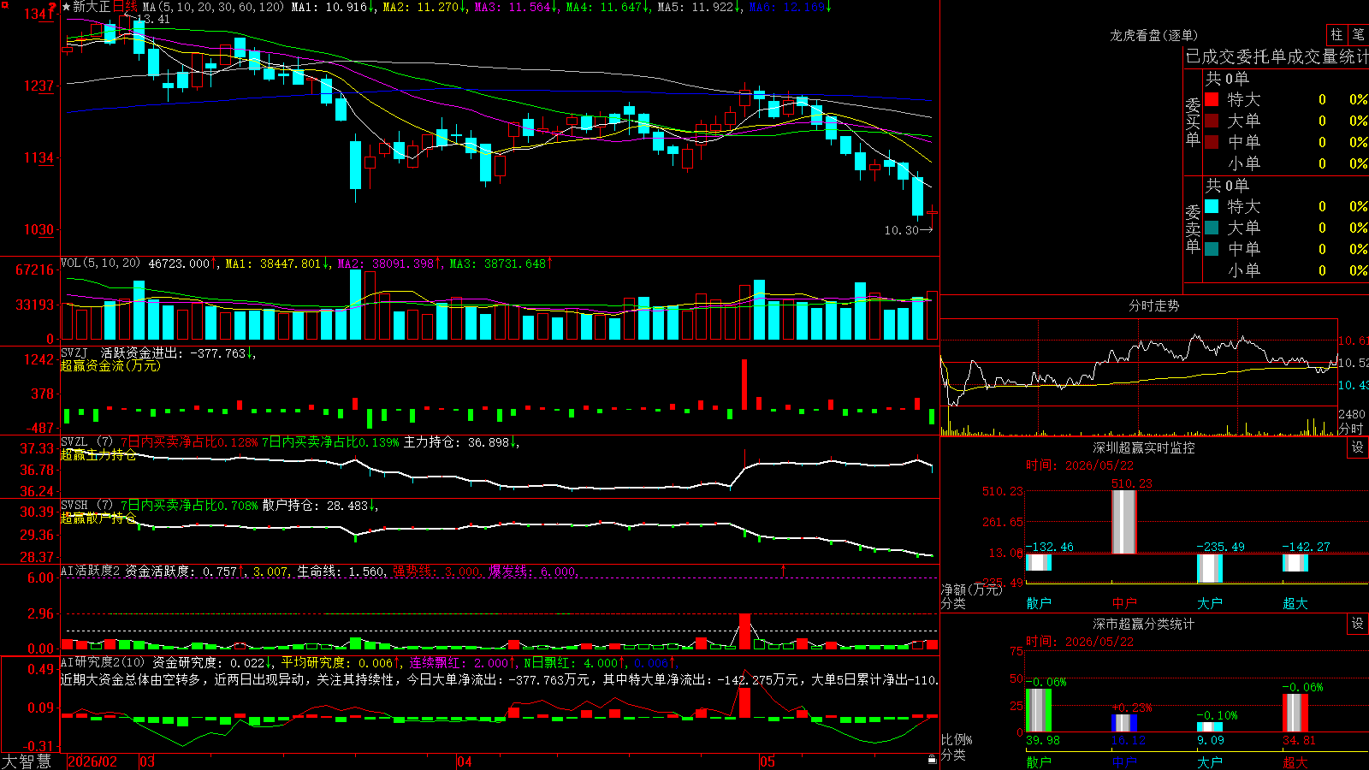Click the lock icon at the chart's bottom-right
Screen dimensions: 1369x770
932,760
